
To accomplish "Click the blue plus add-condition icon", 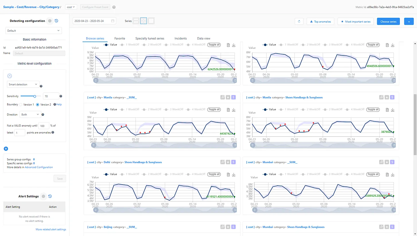I will click(x=6, y=149).
